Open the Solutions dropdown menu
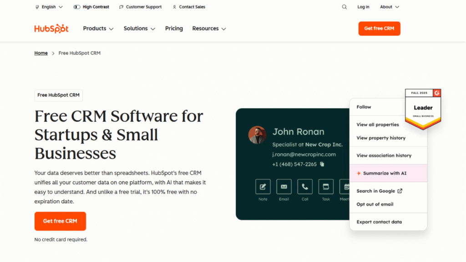Image resolution: width=466 pixels, height=262 pixels. pyautogui.click(x=139, y=28)
